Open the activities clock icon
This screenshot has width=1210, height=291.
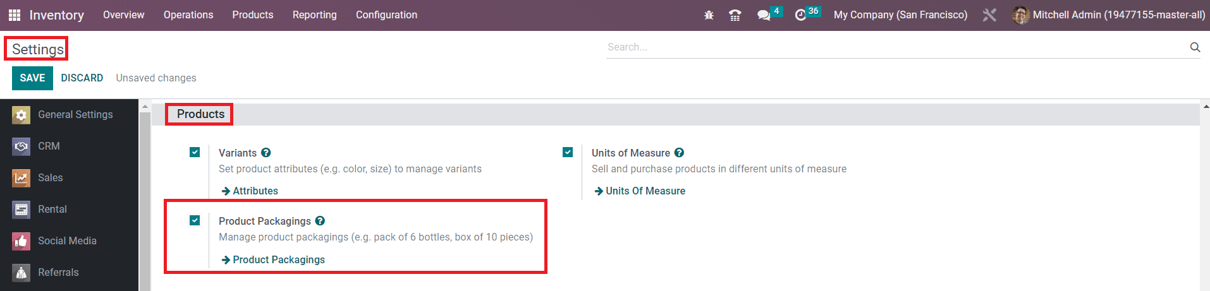coord(800,15)
